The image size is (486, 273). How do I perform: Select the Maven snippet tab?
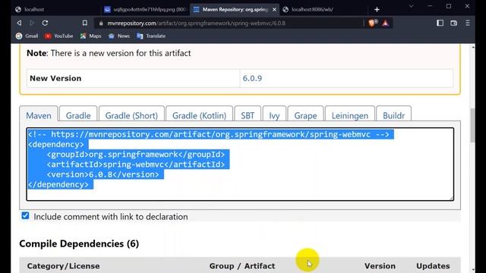pyautogui.click(x=39, y=115)
